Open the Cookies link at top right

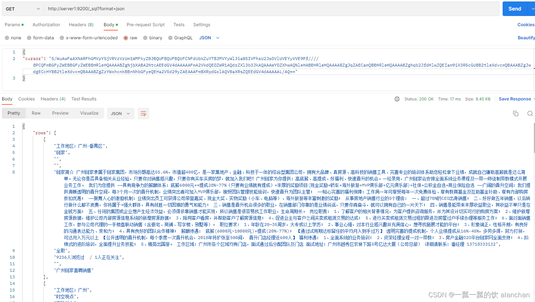[x=526, y=25]
